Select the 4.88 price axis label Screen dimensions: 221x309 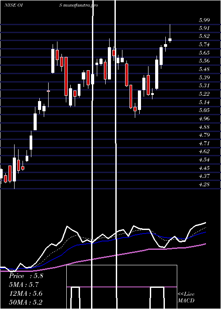click(x=204, y=127)
